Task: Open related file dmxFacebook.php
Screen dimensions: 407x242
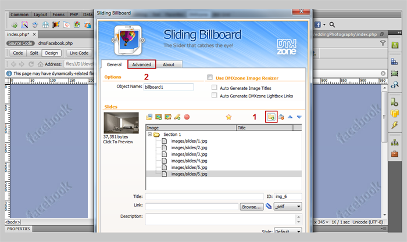Action: (x=55, y=44)
